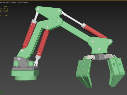Viewport: 127px width, 95px height.
Task: Open the Perspective viewport label menu
Action: [x=4, y=2]
